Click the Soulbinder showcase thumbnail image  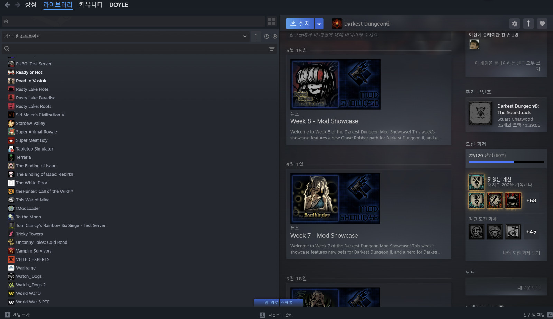[335, 199]
